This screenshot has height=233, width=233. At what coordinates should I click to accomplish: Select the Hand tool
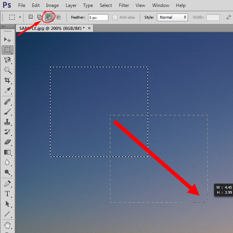point(7,225)
